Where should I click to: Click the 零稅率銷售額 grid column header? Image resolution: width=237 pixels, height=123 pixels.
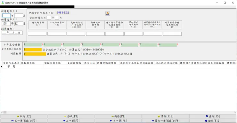tap(55, 63)
